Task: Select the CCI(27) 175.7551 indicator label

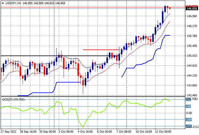Action: pyautogui.click(x=13, y=100)
